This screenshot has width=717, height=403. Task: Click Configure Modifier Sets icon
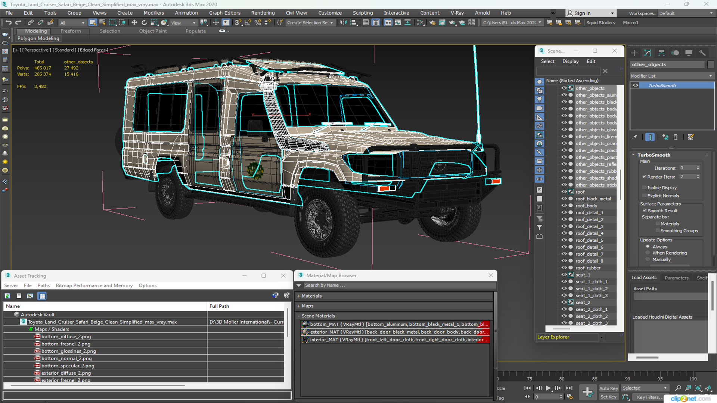click(x=691, y=137)
